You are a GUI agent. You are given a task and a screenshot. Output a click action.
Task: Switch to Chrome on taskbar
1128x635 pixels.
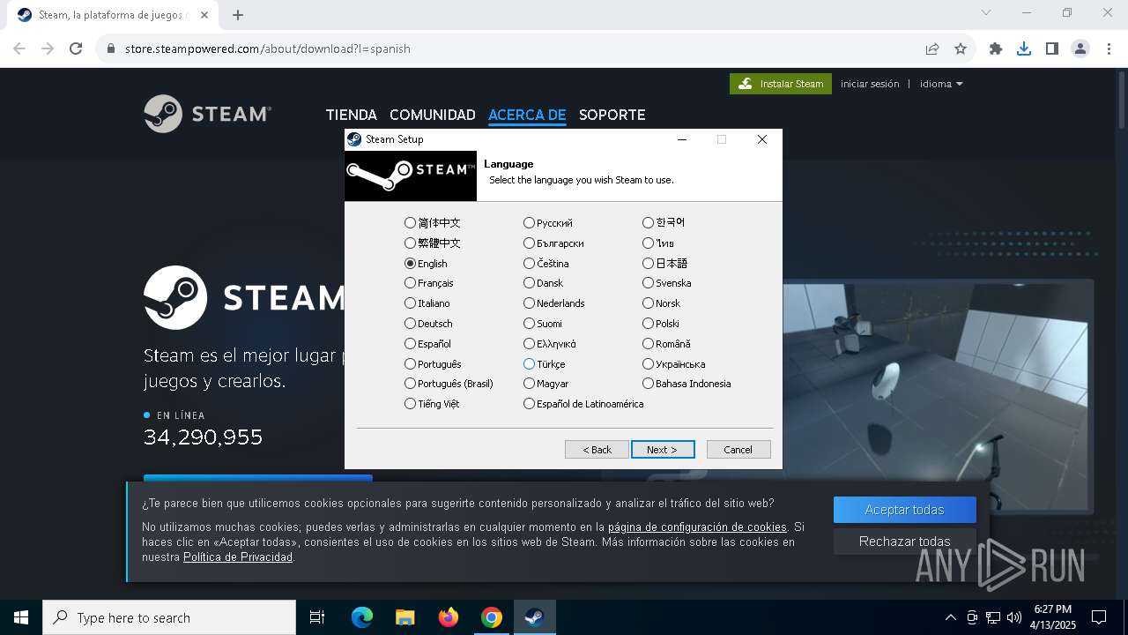[492, 617]
